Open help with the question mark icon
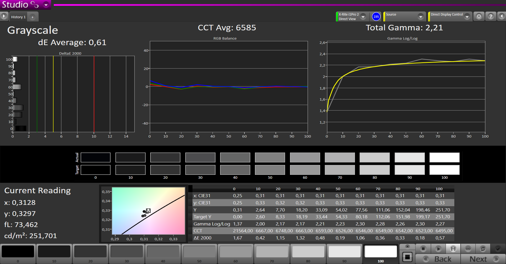The height and width of the screenshot is (264, 506). point(491,16)
